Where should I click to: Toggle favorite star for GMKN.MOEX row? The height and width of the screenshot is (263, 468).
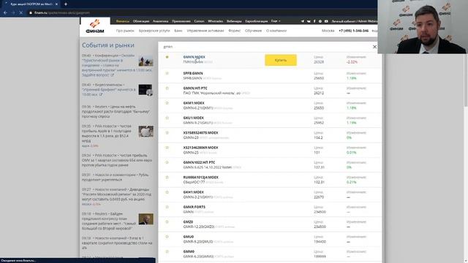coord(167,57)
